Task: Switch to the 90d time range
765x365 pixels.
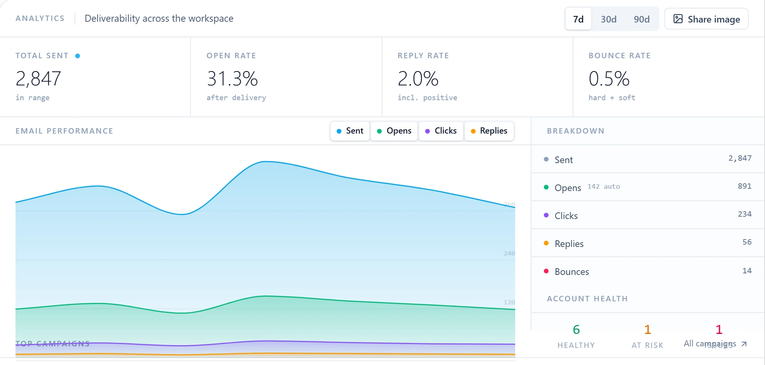Action: [641, 19]
